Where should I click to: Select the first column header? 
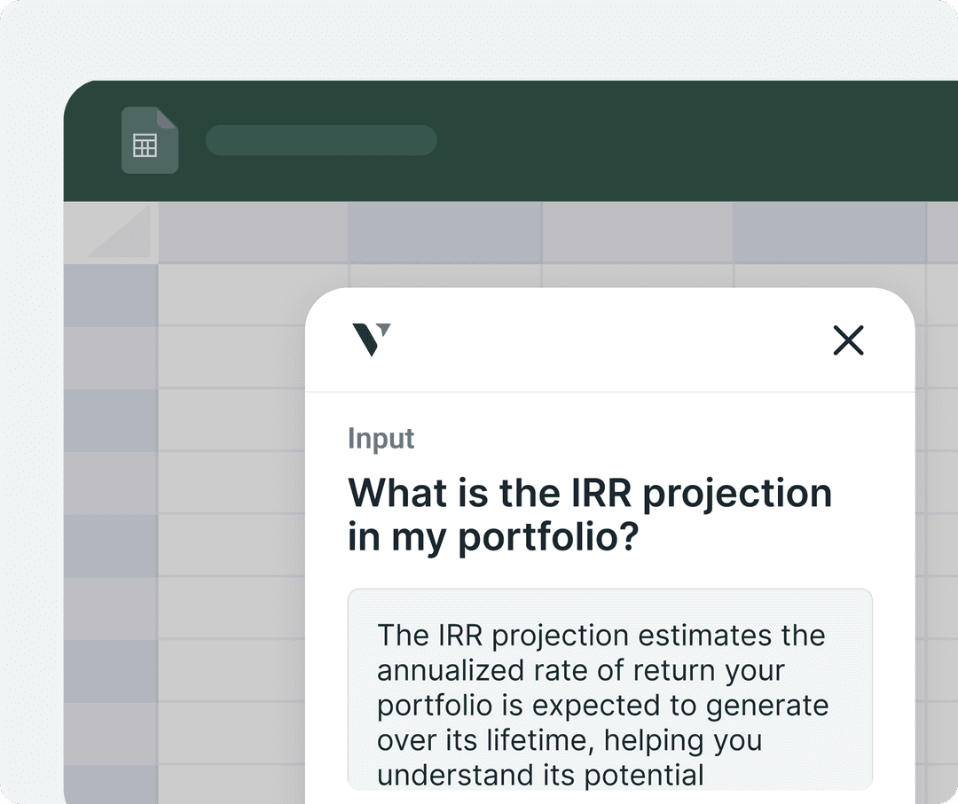coord(253,233)
